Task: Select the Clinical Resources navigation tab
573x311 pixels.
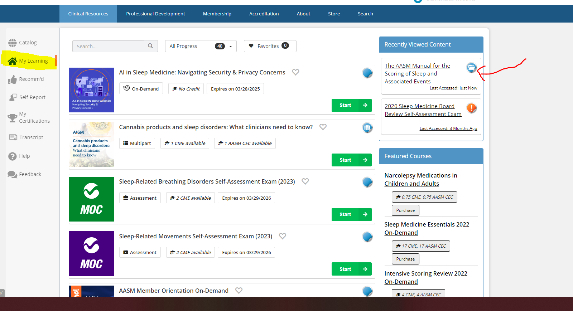Action: point(88,14)
